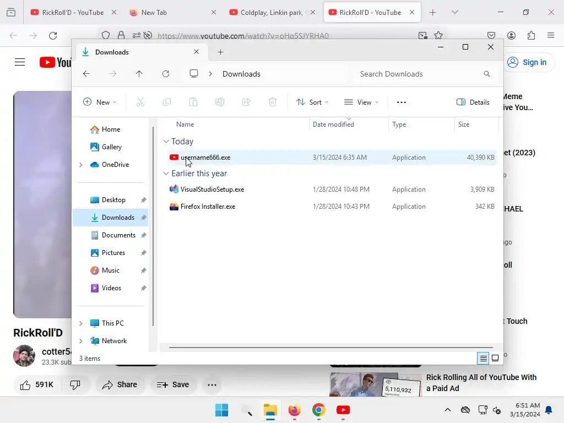Collapse the Earlier this year group
This screenshot has width=564, height=423.
(166, 173)
